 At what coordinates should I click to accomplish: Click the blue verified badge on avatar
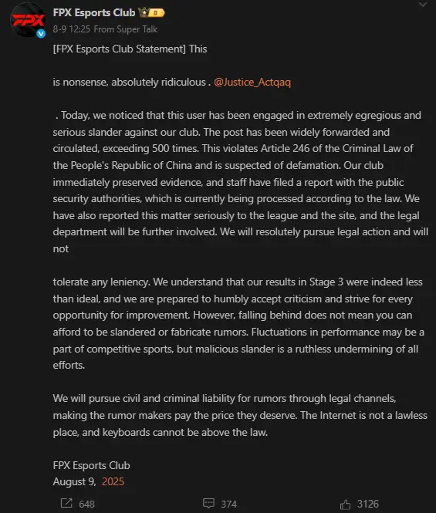point(41,33)
